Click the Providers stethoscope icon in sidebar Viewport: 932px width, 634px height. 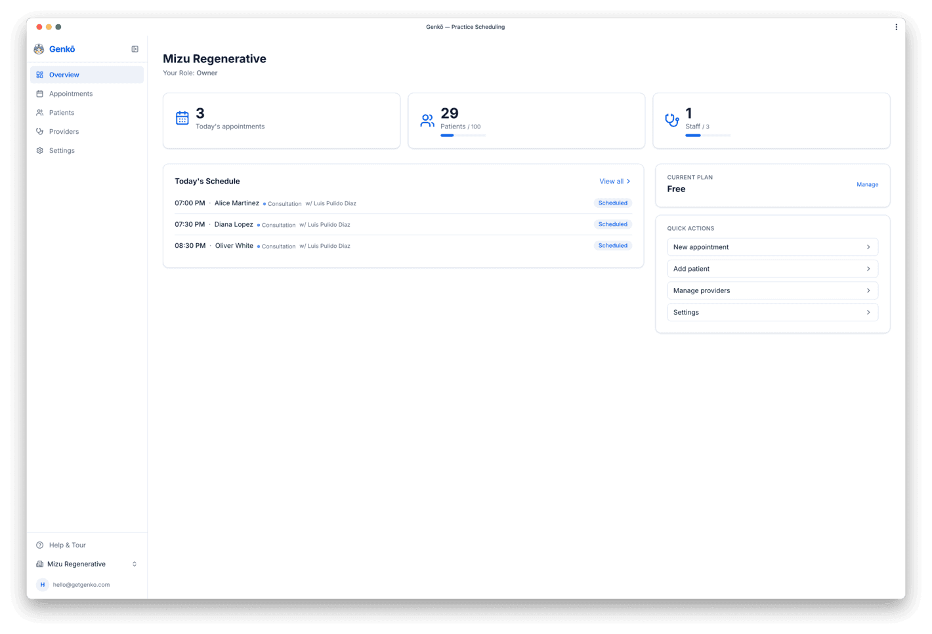[40, 131]
